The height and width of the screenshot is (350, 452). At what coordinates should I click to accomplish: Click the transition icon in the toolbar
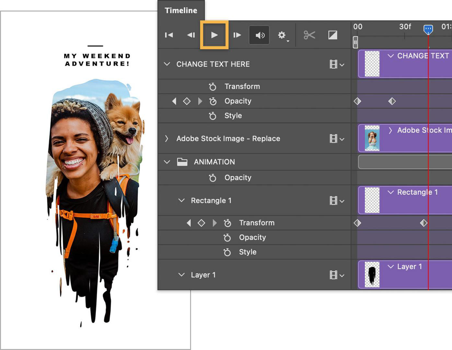tap(332, 35)
